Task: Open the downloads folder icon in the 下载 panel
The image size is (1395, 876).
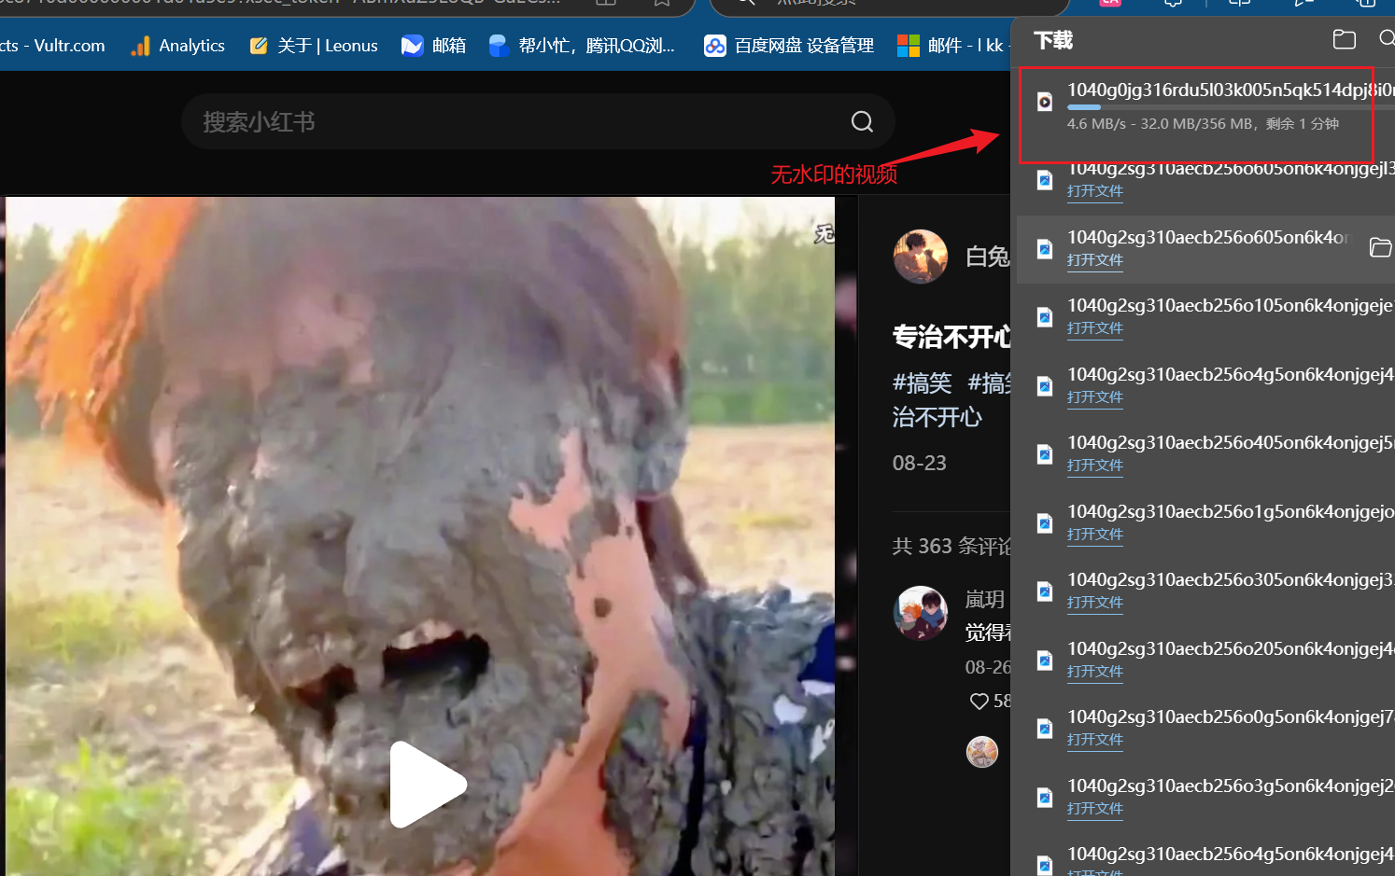Action: click(x=1345, y=40)
